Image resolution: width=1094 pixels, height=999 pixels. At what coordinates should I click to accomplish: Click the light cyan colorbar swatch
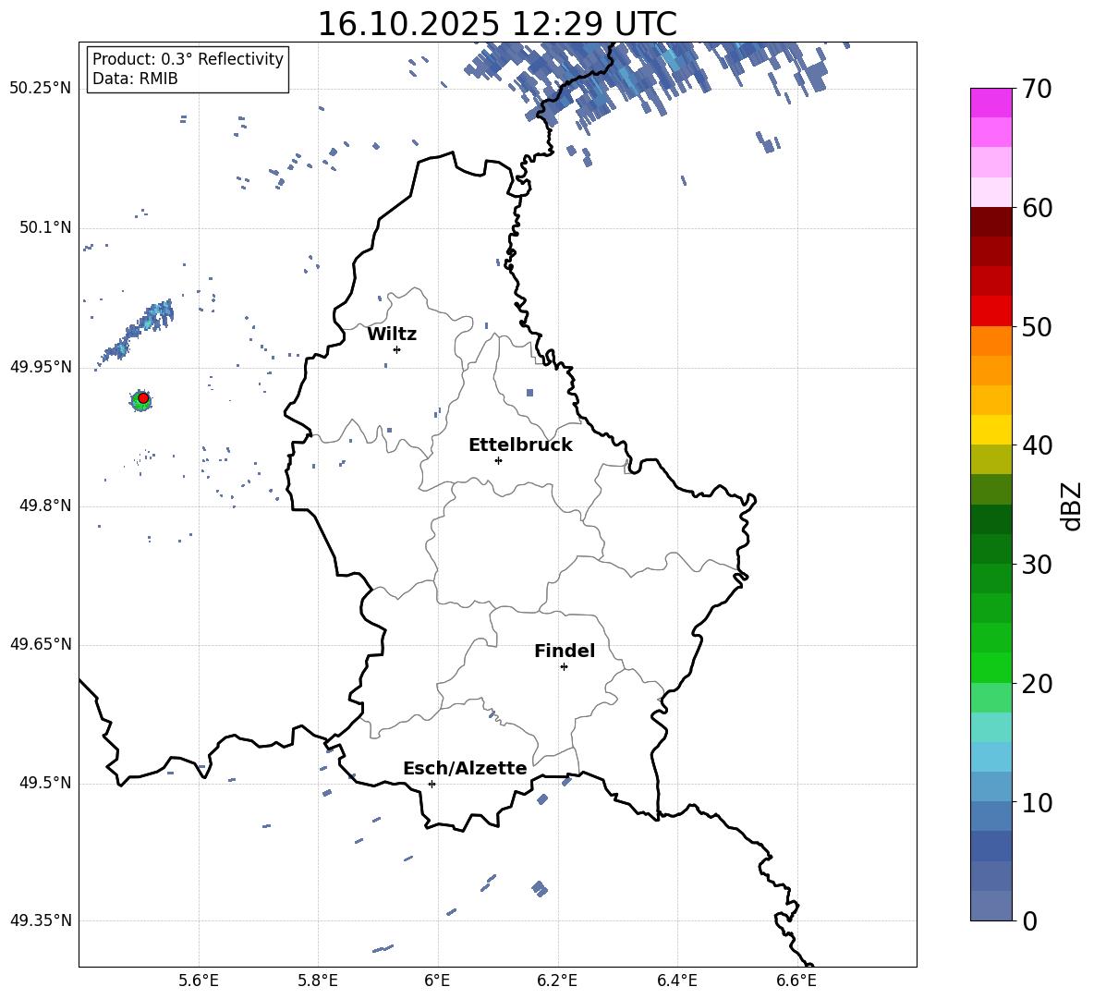click(x=991, y=727)
